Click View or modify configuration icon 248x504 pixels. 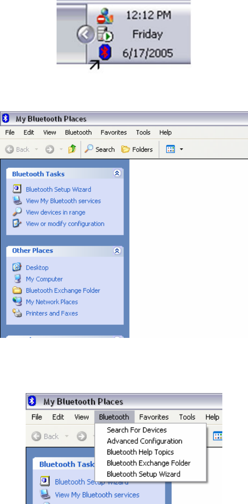click(x=17, y=223)
